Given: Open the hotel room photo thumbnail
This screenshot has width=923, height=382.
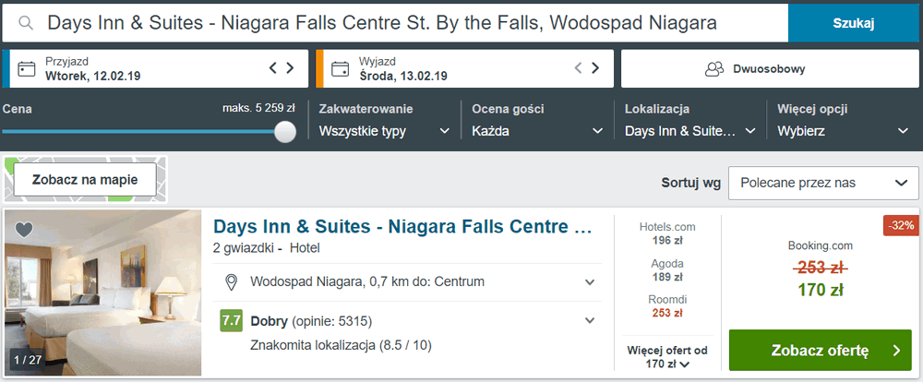Looking at the screenshot, I should click(x=103, y=293).
